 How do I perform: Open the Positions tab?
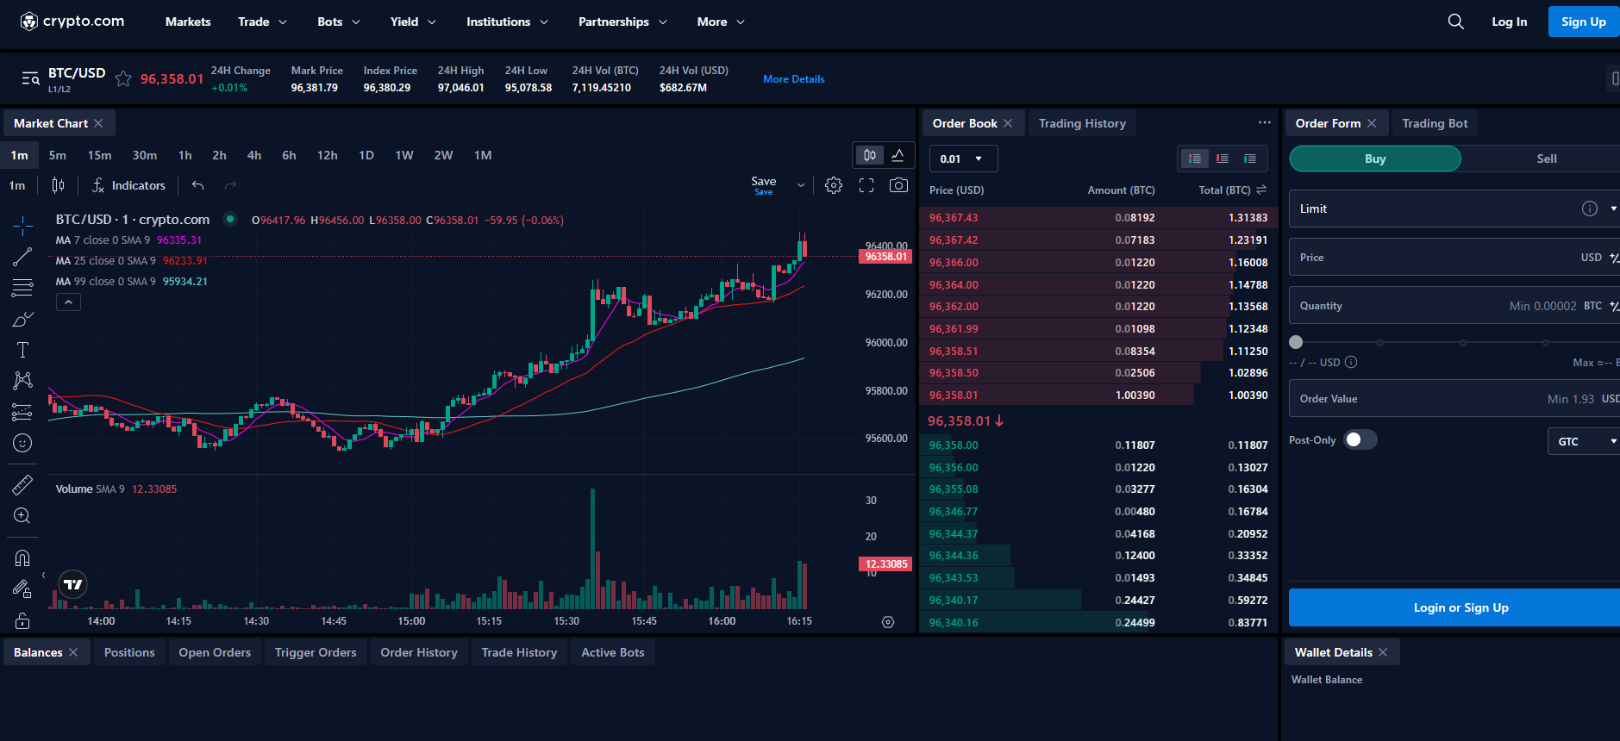coord(129,652)
